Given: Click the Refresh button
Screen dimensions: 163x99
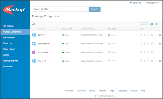Looking at the screenshot, I should pos(144,24).
